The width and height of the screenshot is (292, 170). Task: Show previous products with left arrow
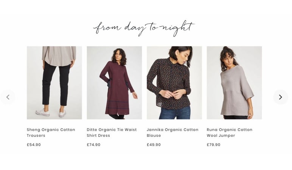point(8,97)
